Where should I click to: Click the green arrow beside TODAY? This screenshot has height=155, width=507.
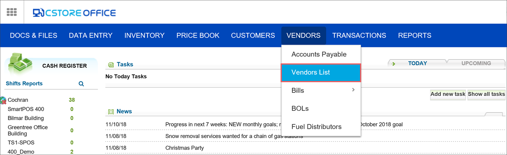[x=394, y=64]
